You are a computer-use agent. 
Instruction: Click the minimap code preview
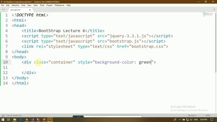(208, 14)
